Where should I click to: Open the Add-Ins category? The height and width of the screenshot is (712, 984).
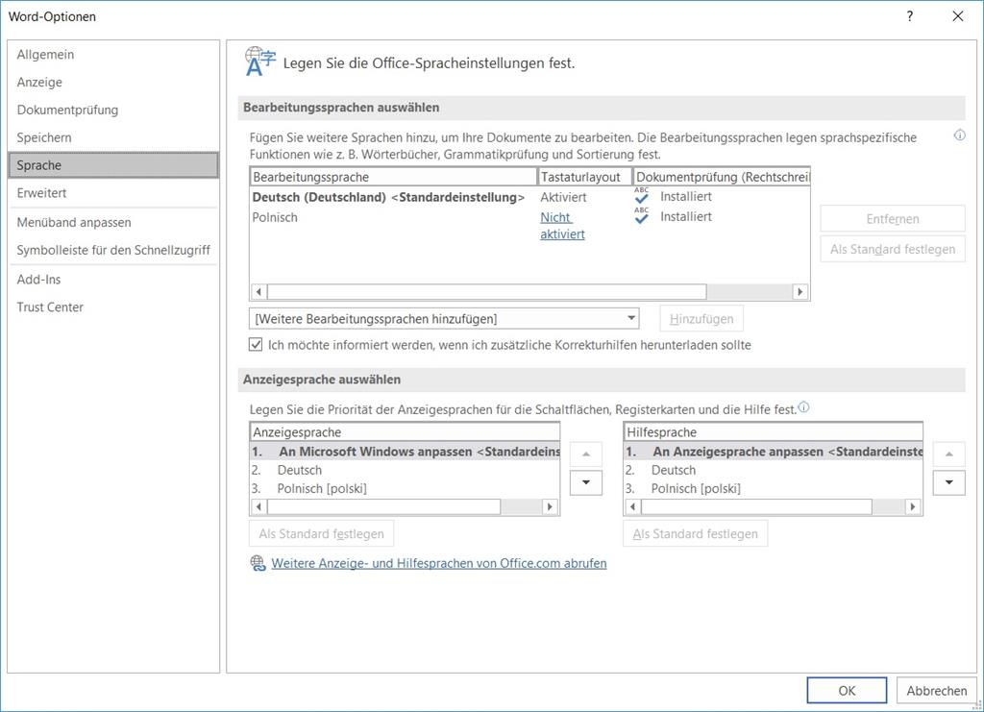(113, 280)
